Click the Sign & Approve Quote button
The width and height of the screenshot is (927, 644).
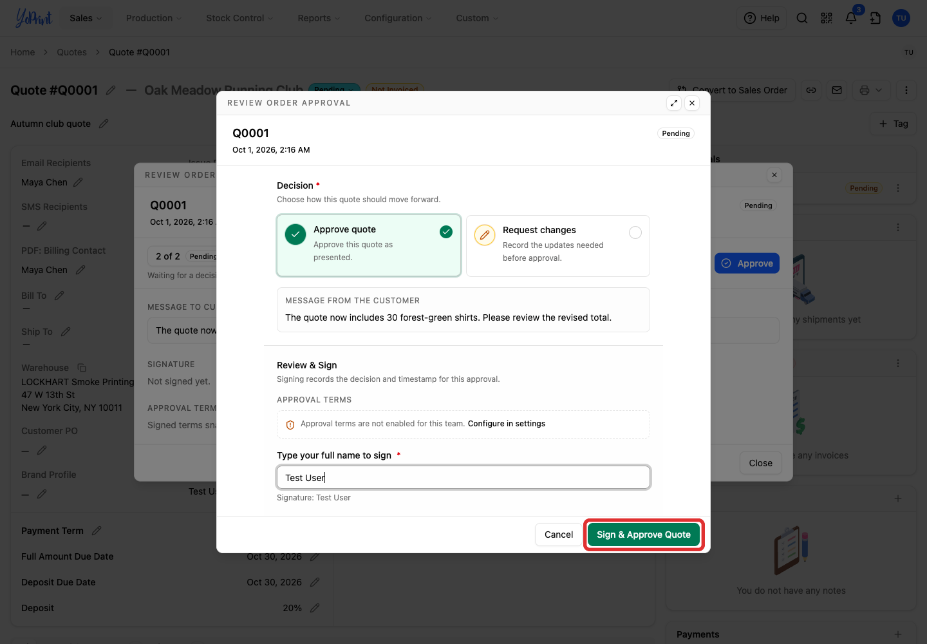(643, 535)
